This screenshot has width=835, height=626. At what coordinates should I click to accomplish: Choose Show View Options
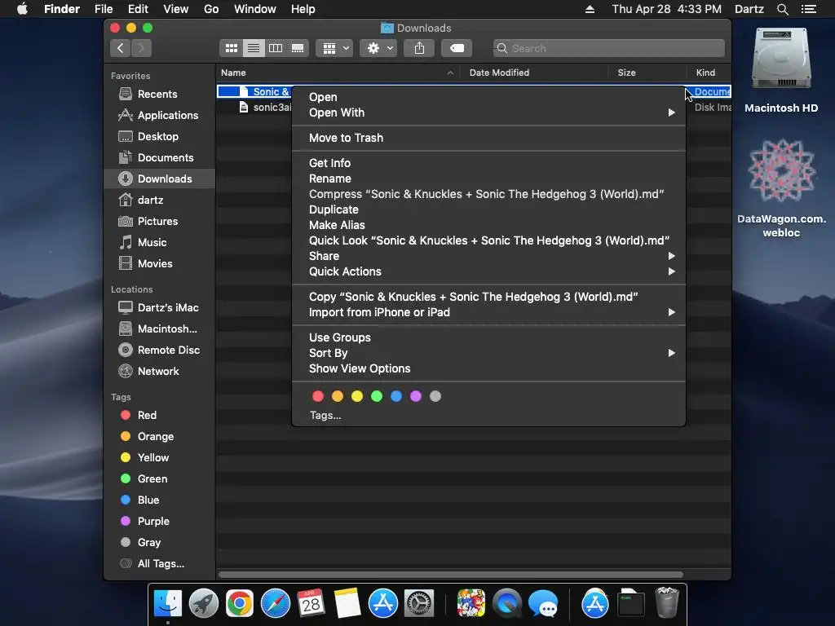489,368
